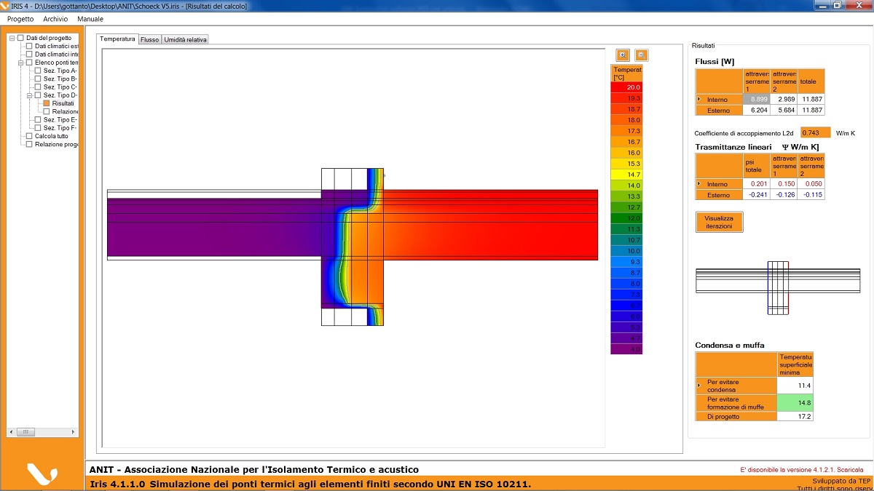The height and width of the screenshot is (491, 874).
Task: Toggle the Dati climatici esterni checkbox
Action: [29, 46]
